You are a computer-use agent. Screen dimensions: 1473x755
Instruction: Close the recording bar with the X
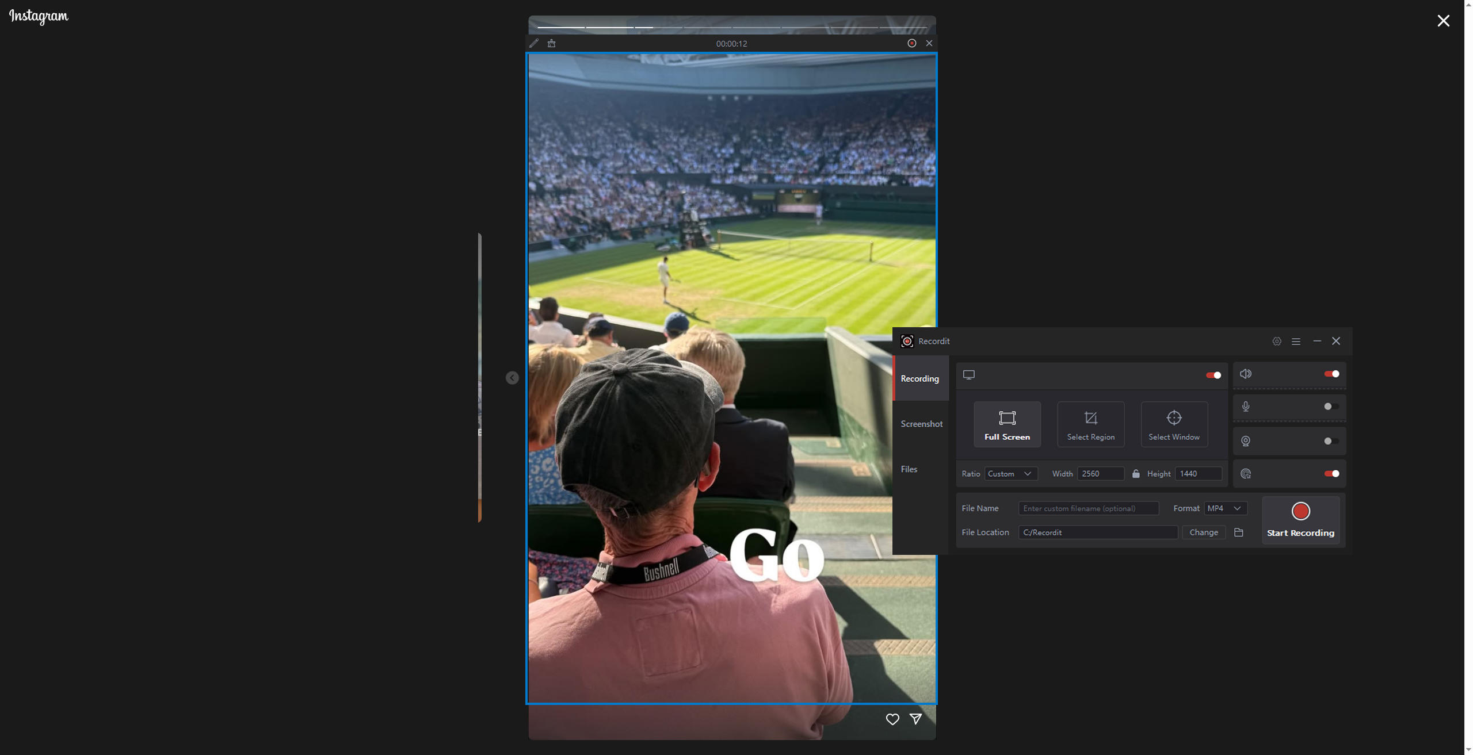(x=929, y=43)
